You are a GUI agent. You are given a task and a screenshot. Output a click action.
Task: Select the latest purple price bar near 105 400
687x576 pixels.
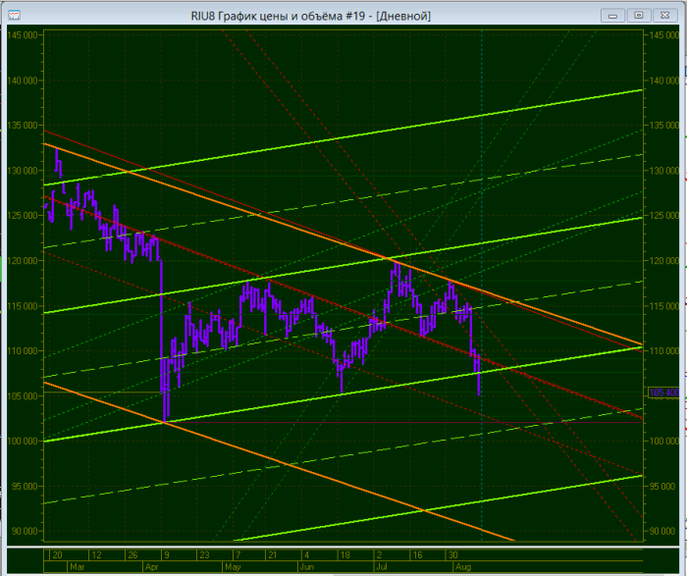(479, 375)
